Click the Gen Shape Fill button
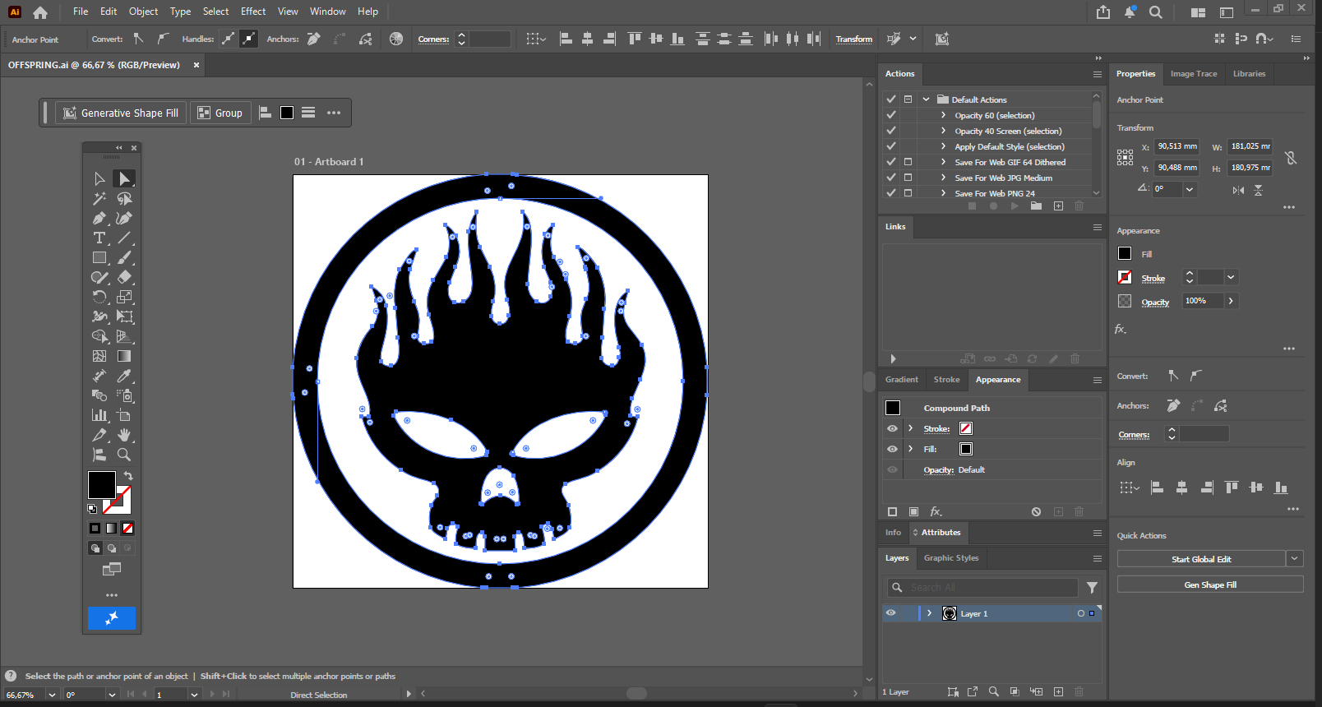This screenshot has width=1322, height=707. (x=1210, y=585)
